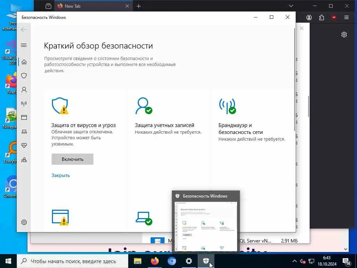357x268 pixels.
Task: Click the app & browser control tile icon
Action: [x=60, y=218]
